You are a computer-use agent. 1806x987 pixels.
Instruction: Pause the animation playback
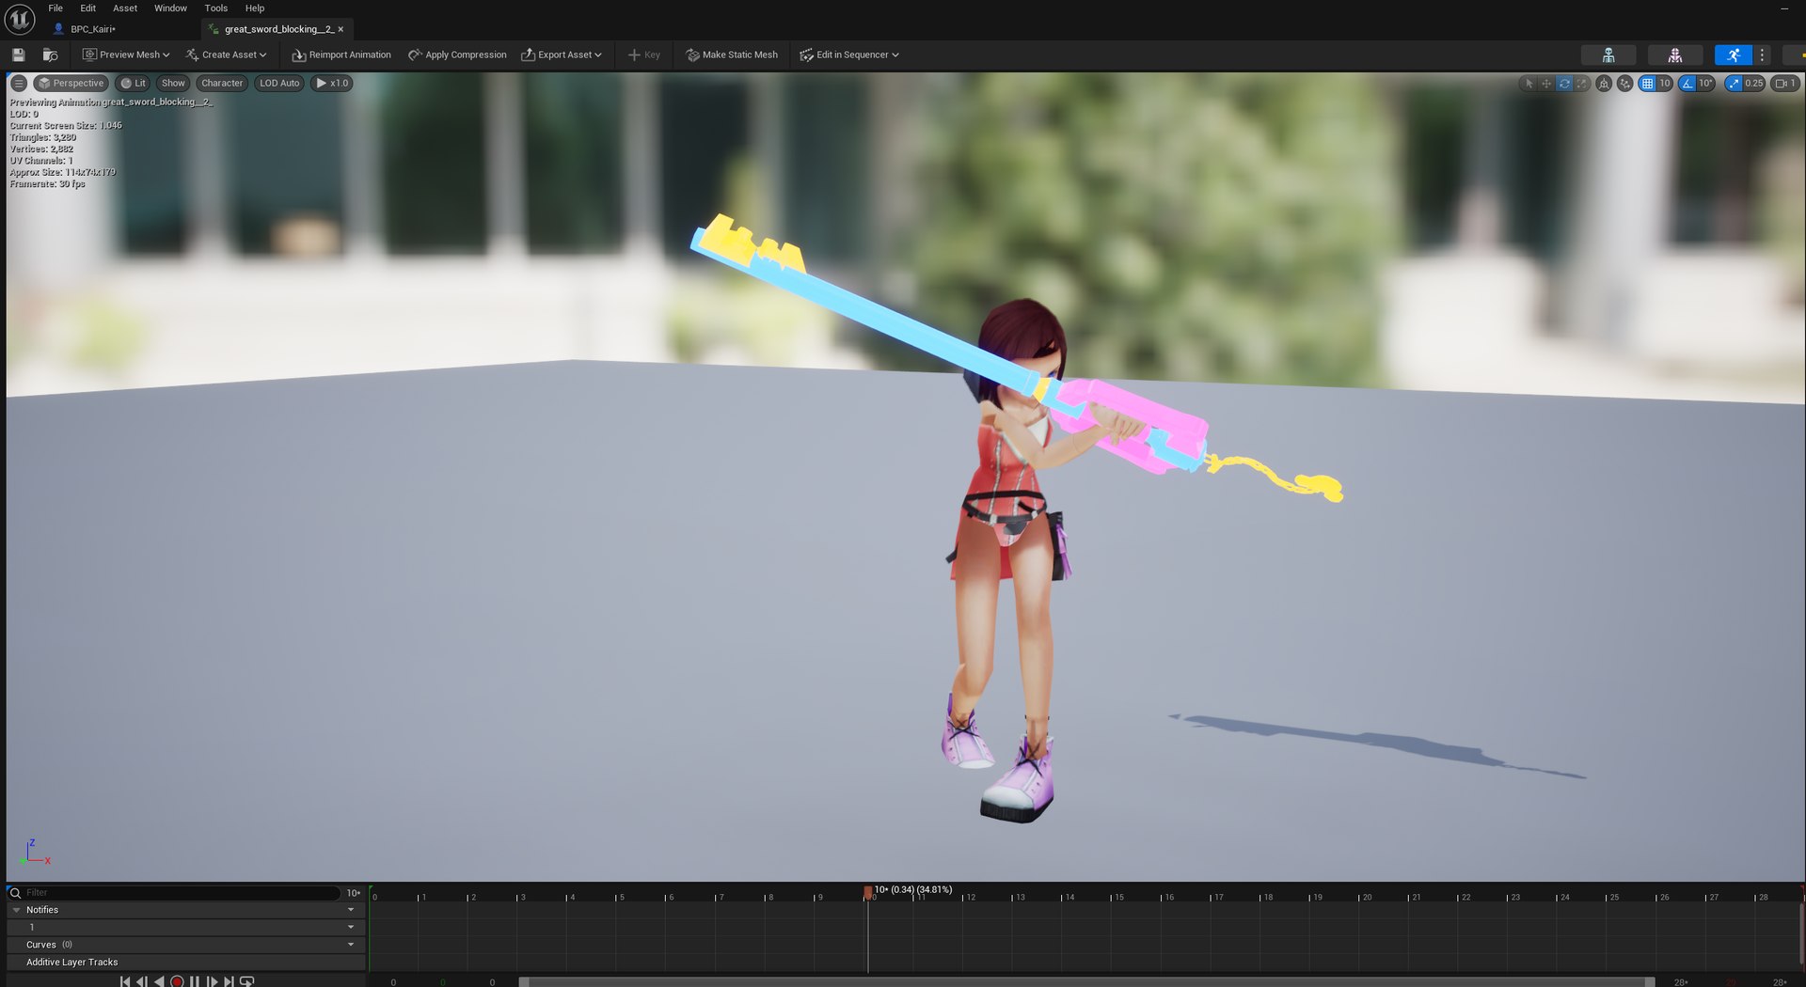coord(195,981)
